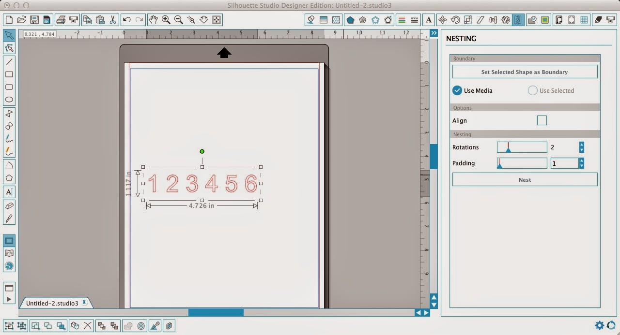Screen dimensions: 620x335
Task: Open the Text Style panel icon
Action: point(429,20)
